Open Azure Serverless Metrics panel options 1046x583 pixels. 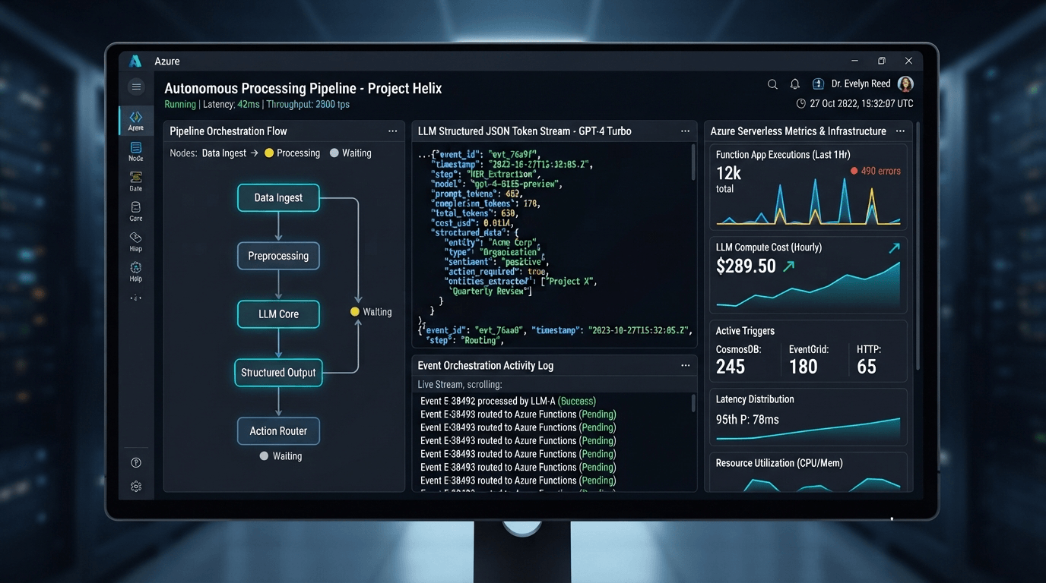(x=900, y=131)
